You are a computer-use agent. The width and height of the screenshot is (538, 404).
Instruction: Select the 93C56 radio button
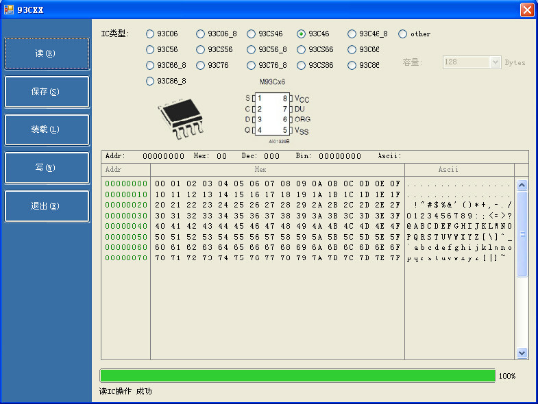tap(162, 49)
